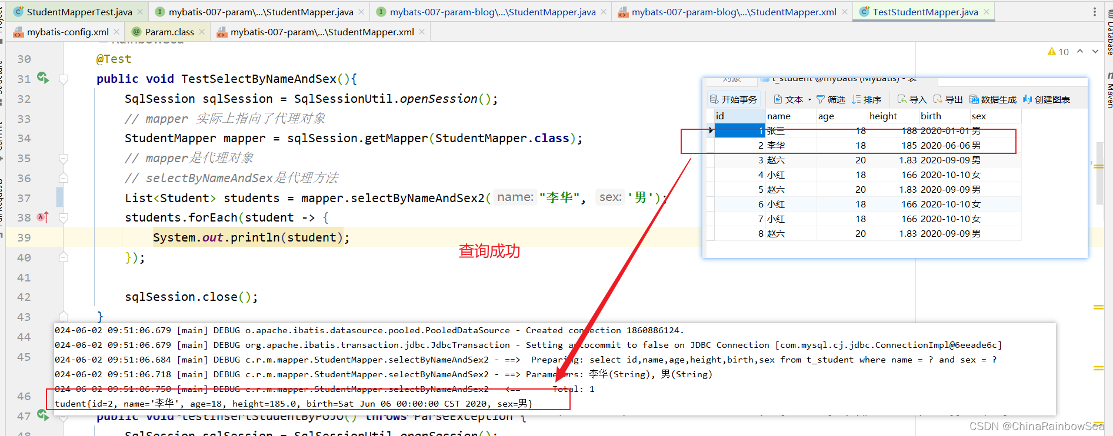This screenshot has height=436, width=1113.
Task: Click the name column header
Action: [x=791, y=116]
